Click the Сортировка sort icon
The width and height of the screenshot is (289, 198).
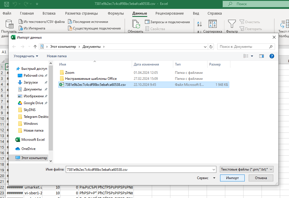tap(212, 24)
